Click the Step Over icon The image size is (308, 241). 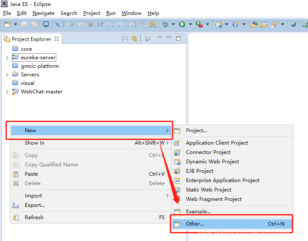click(x=120, y=24)
